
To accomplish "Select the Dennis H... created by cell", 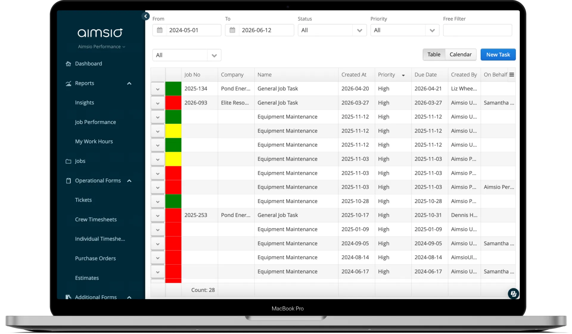I will 464,215.
